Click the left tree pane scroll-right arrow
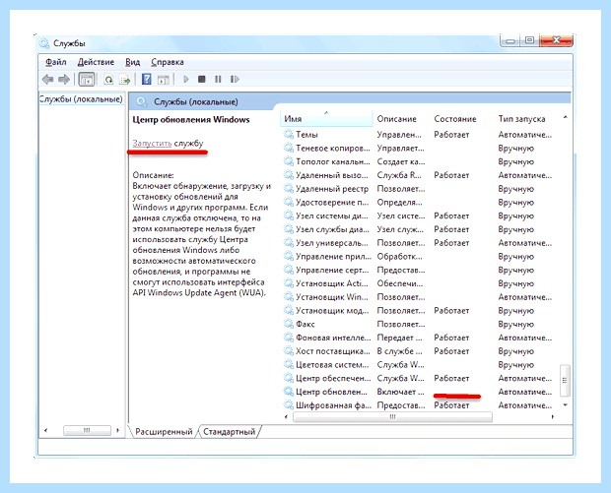The image size is (611, 493). (x=117, y=430)
